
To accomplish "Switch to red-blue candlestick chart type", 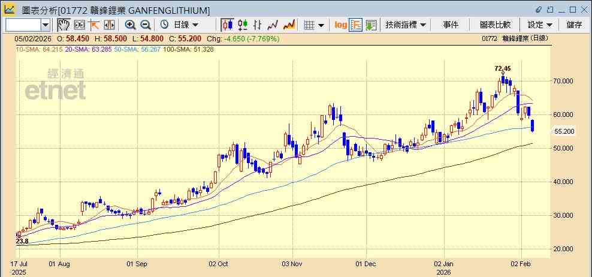I will [227, 25].
